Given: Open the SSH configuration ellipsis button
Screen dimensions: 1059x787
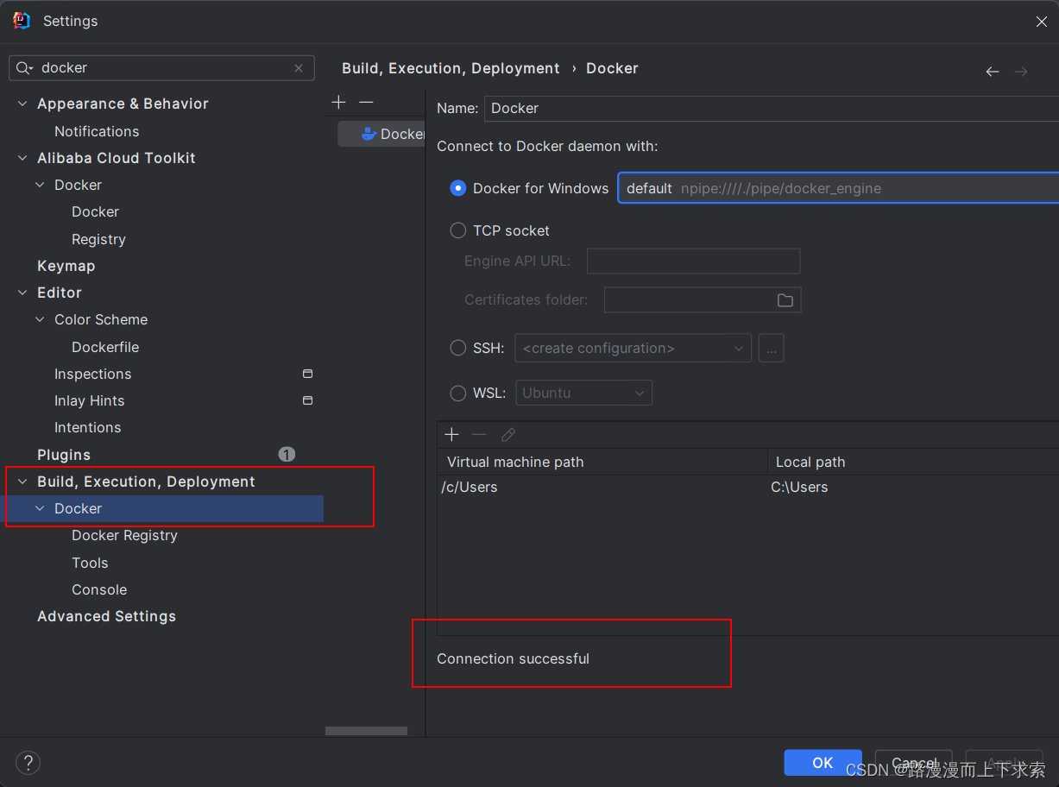Looking at the screenshot, I should pos(772,349).
